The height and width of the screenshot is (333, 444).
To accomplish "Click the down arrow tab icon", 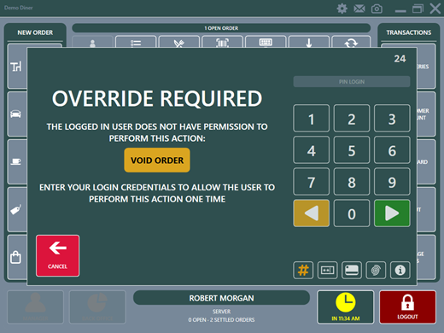I will pyautogui.click(x=309, y=43).
